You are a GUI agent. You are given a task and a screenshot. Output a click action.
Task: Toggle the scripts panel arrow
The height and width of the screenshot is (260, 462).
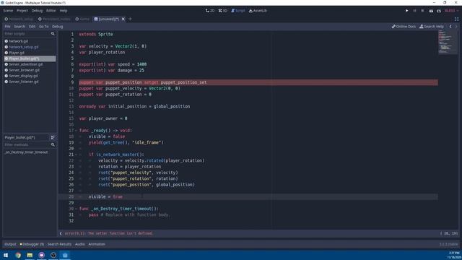[x=61, y=233]
